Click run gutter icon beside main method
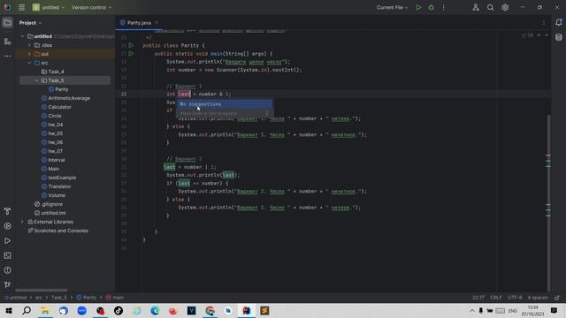Image resolution: width=566 pixels, height=318 pixels. (x=131, y=54)
